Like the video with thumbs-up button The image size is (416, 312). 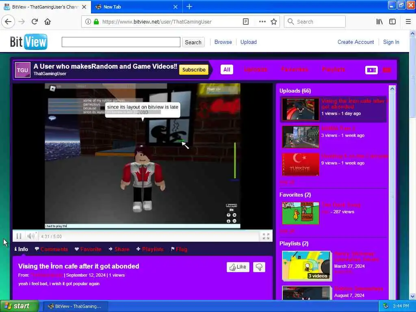238,267
